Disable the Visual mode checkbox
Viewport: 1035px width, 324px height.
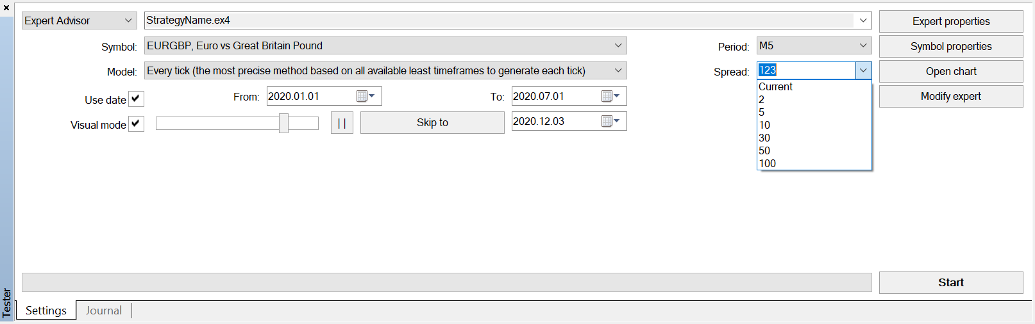click(136, 124)
